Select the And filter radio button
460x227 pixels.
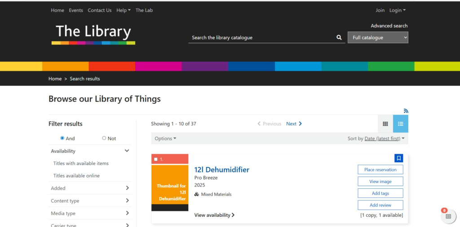click(62, 138)
